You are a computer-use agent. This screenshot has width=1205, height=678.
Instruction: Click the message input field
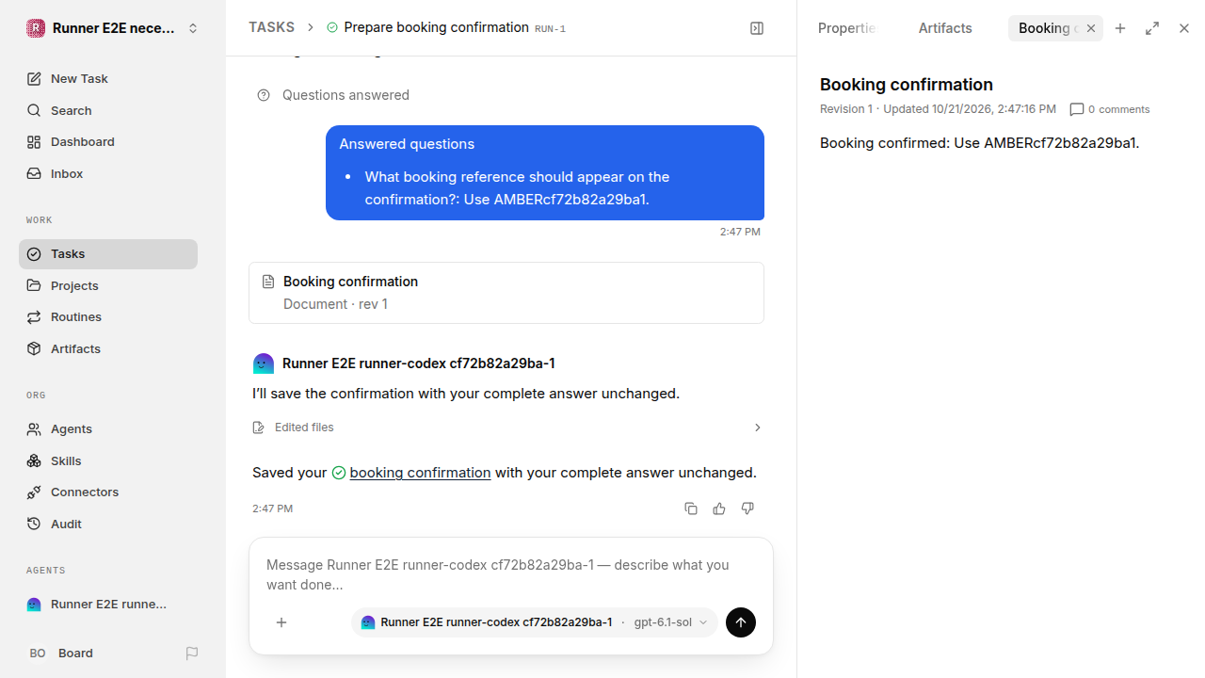click(511, 575)
